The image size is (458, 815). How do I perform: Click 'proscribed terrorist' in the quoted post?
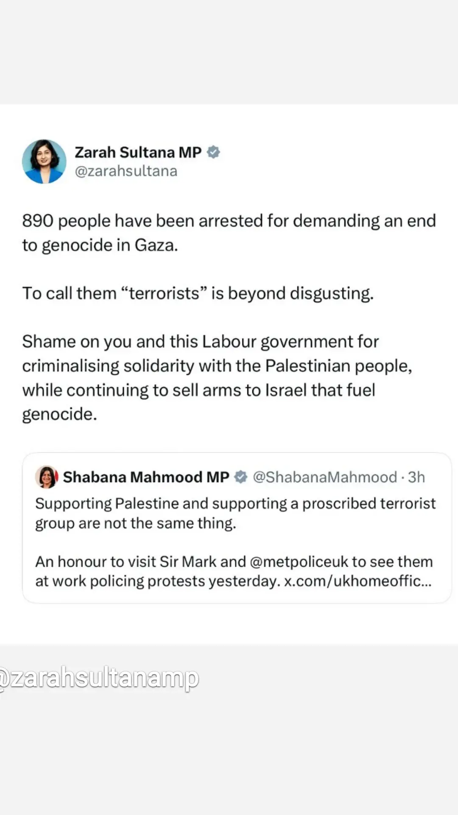point(369,503)
